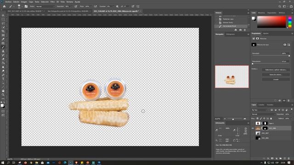Select the Gradient tool
This screenshot has height=165, width=294.
(x=3, y=63)
